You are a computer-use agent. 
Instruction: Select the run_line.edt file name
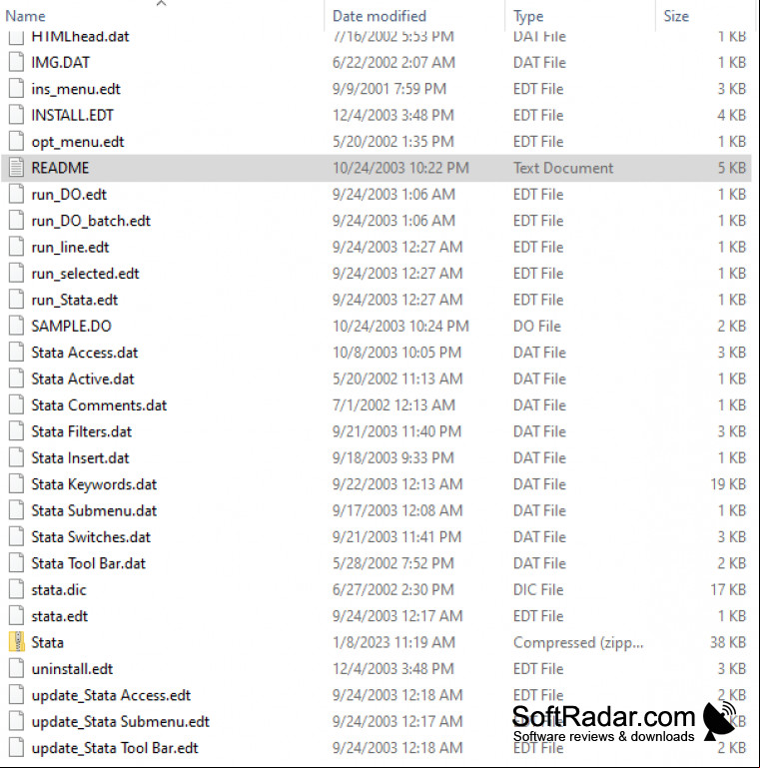coord(70,248)
